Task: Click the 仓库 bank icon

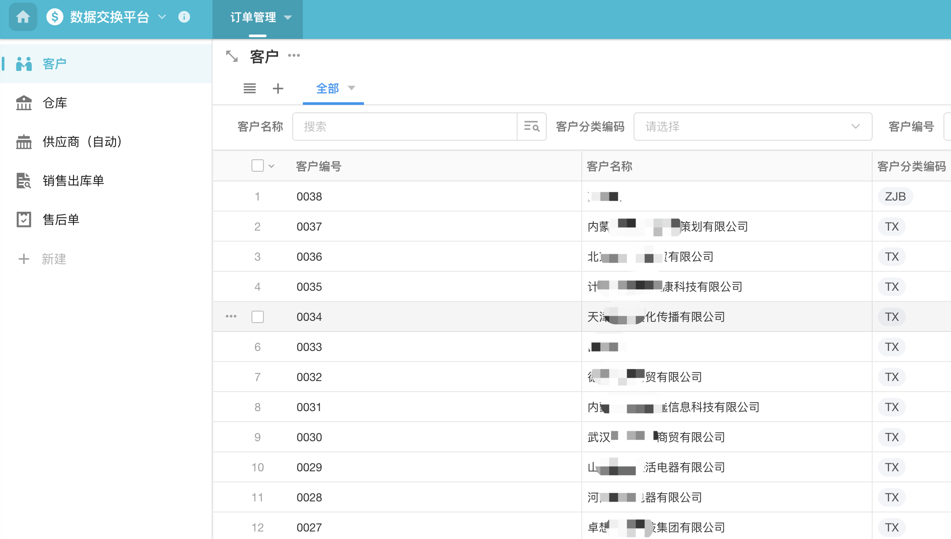Action: point(24,103)
